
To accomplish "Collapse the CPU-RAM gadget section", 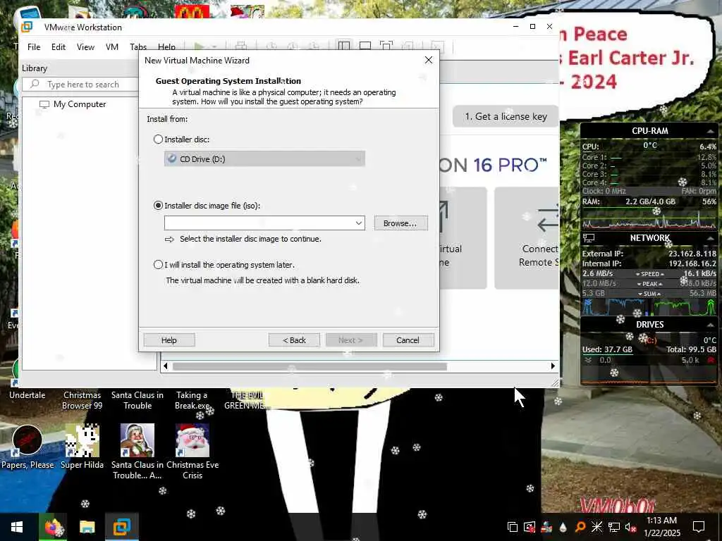I will click(711, 132).
